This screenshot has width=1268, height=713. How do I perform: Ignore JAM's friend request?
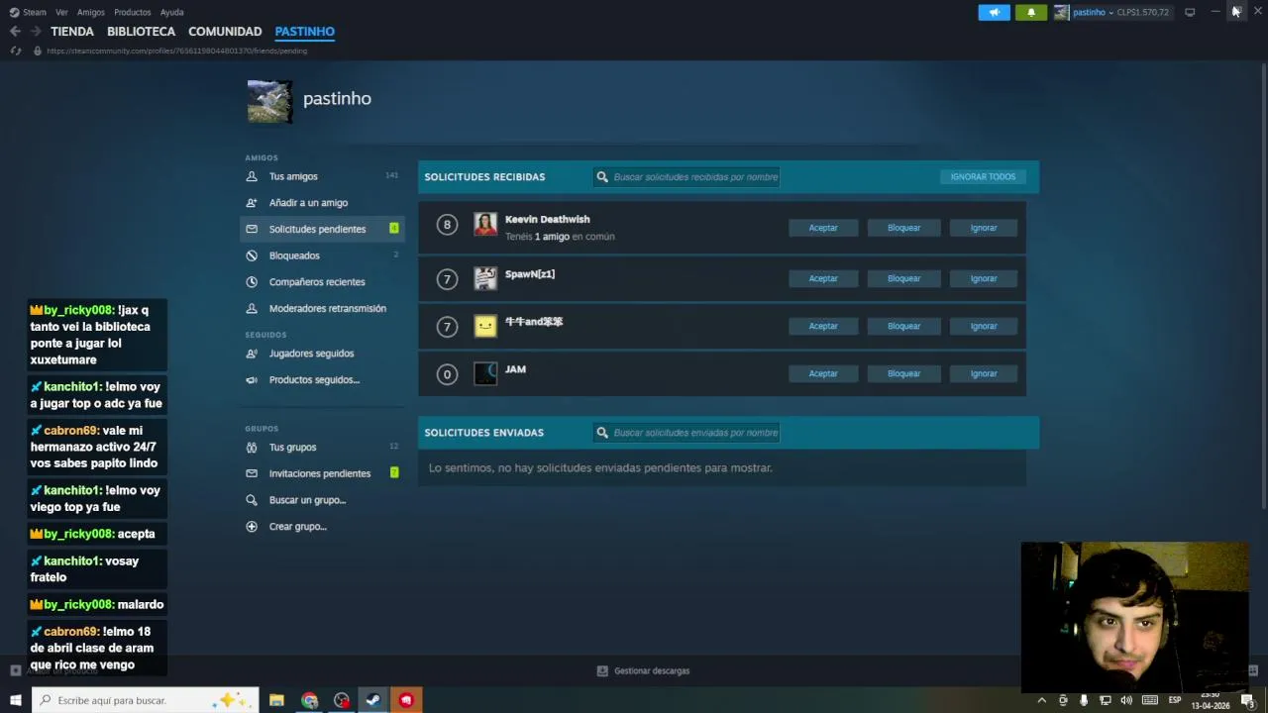click(984, 373)
